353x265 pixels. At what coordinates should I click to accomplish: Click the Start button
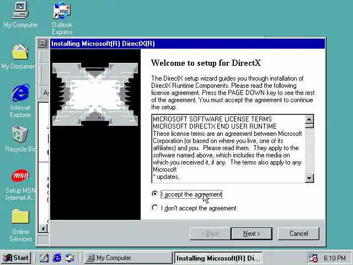[16, 258]
